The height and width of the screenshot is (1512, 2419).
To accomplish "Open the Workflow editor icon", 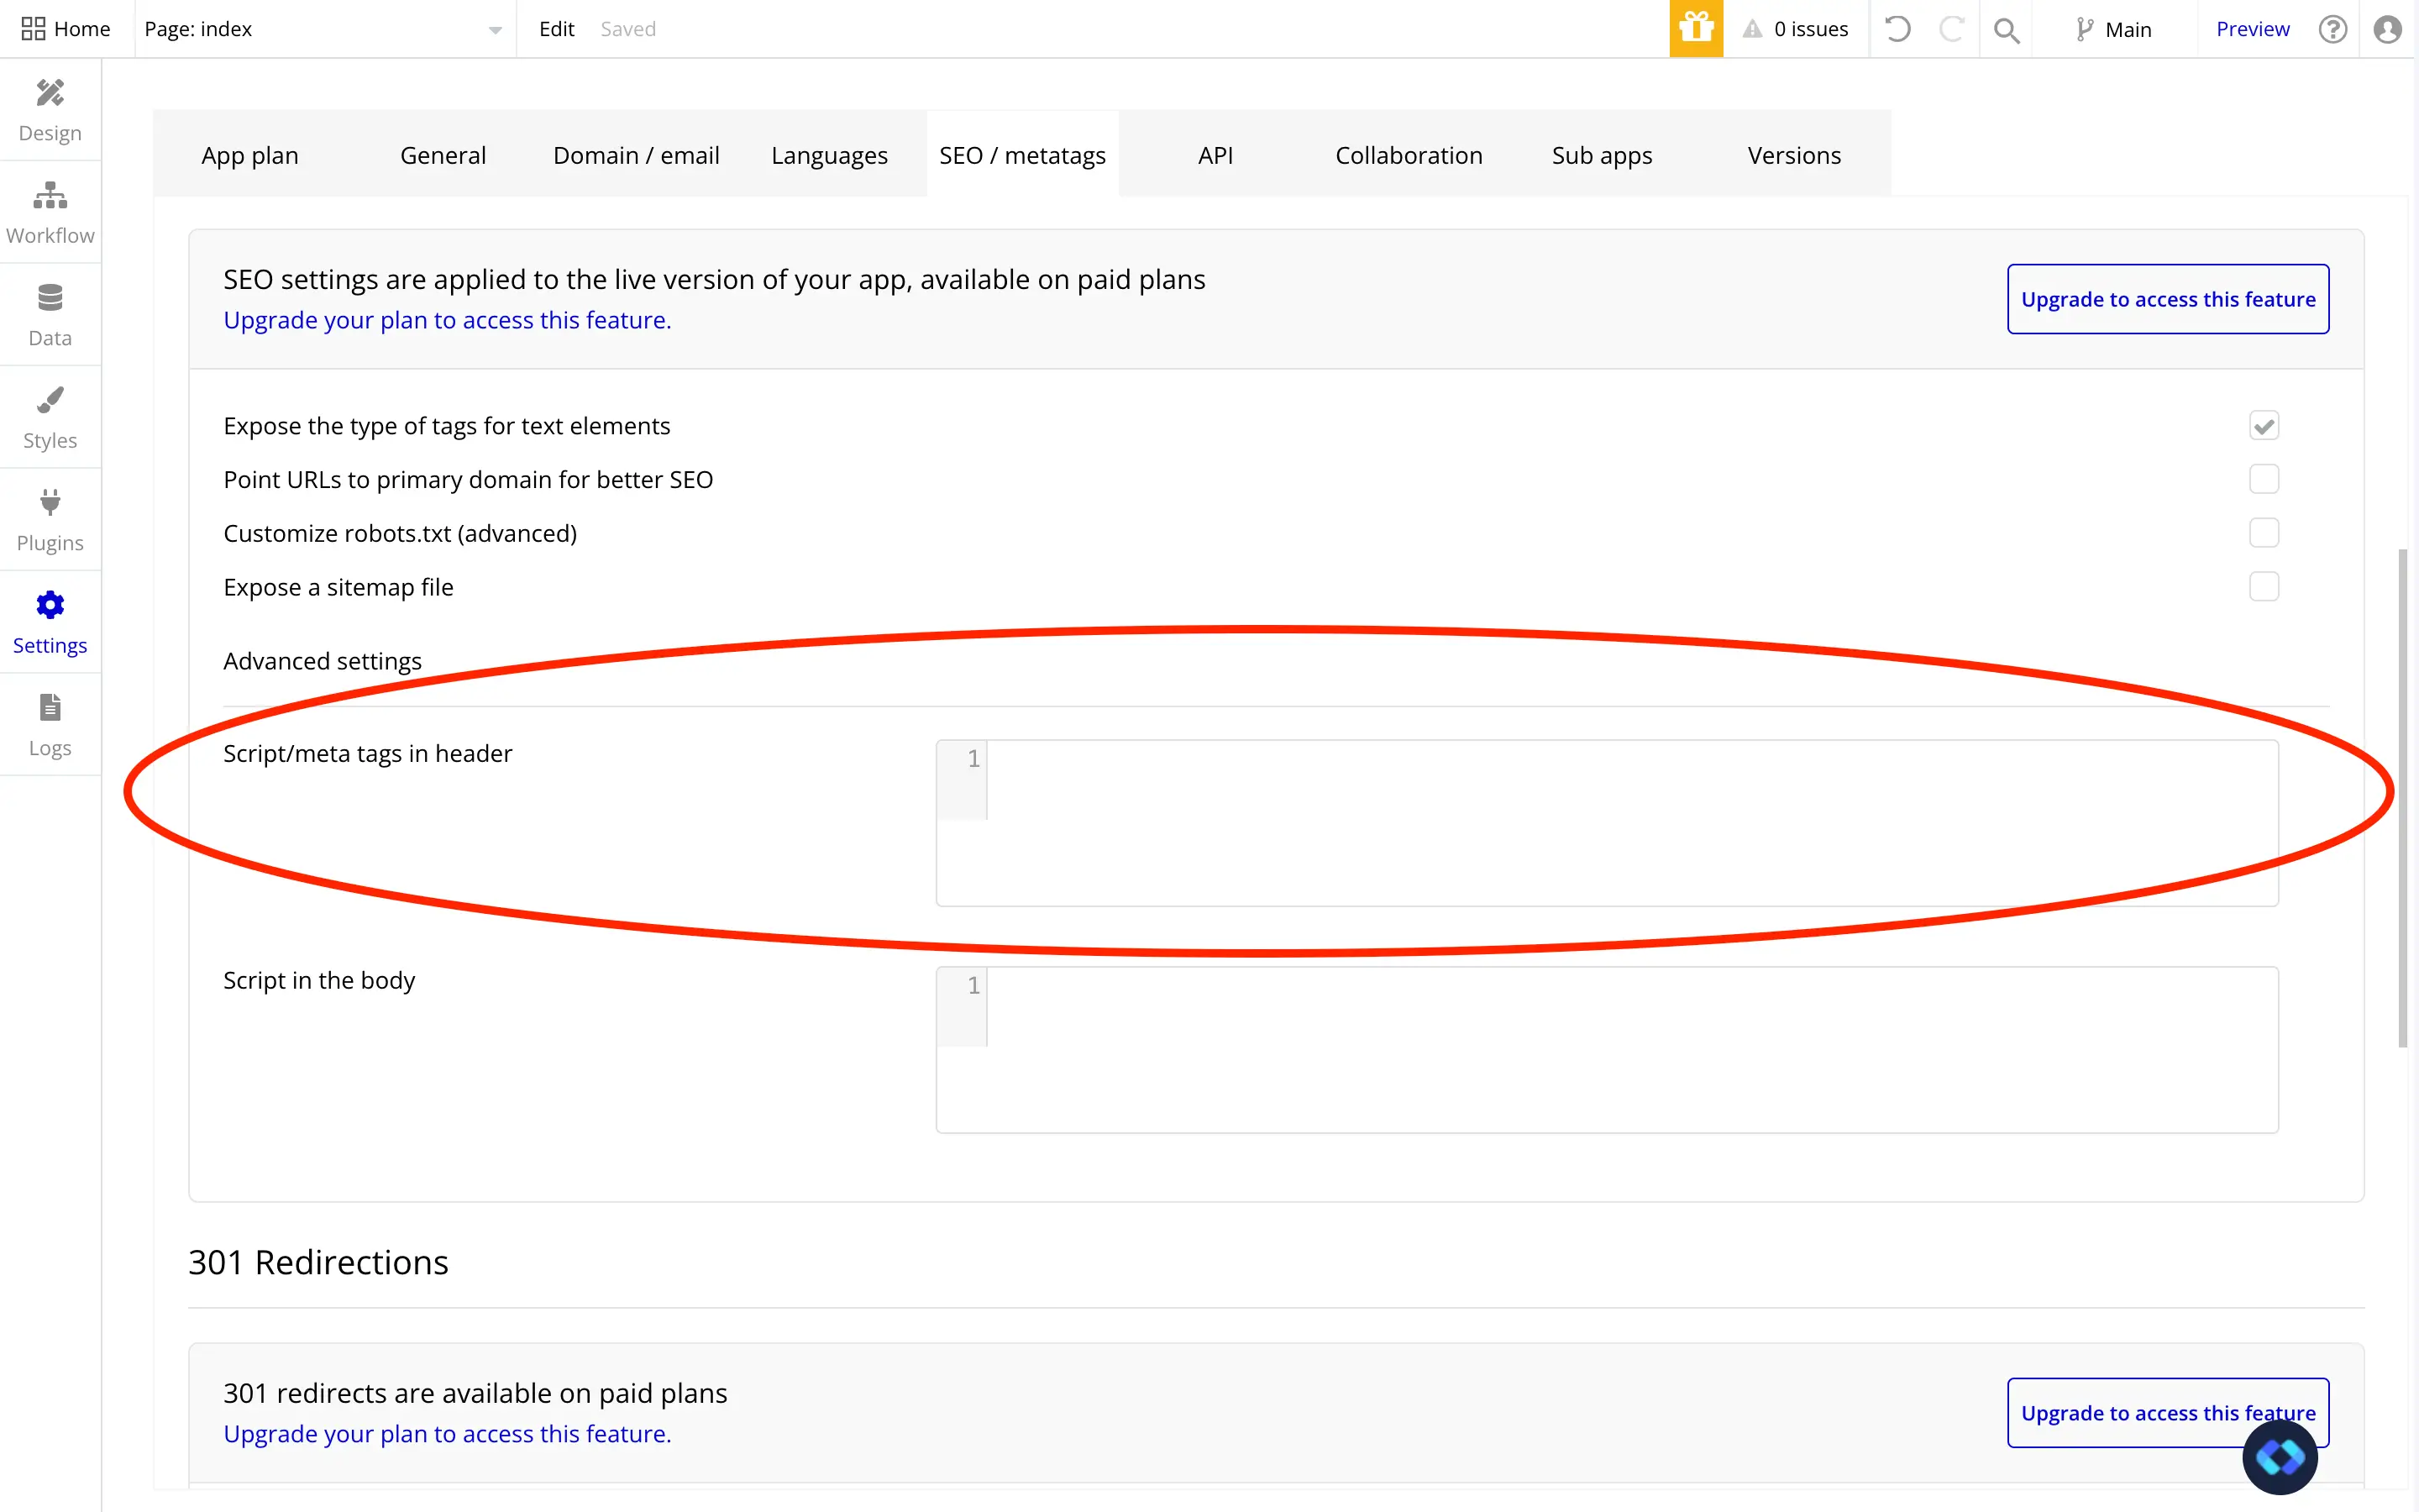I will pyautogui.click(x=50, y=212).
